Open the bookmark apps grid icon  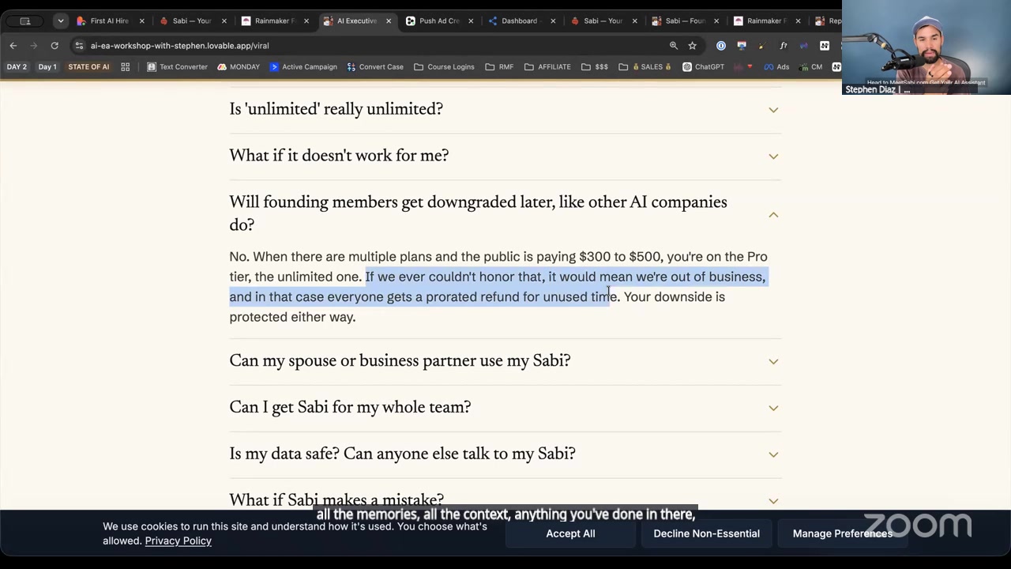tap(125, 67)
